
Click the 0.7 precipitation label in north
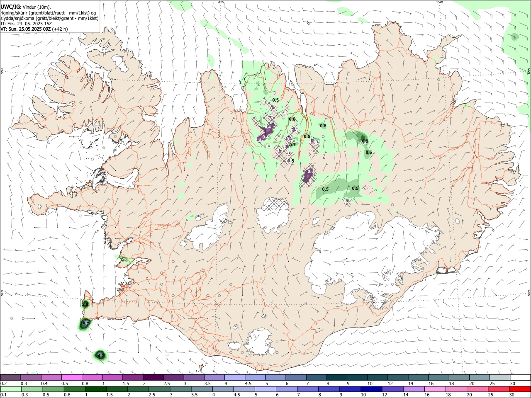292,145
